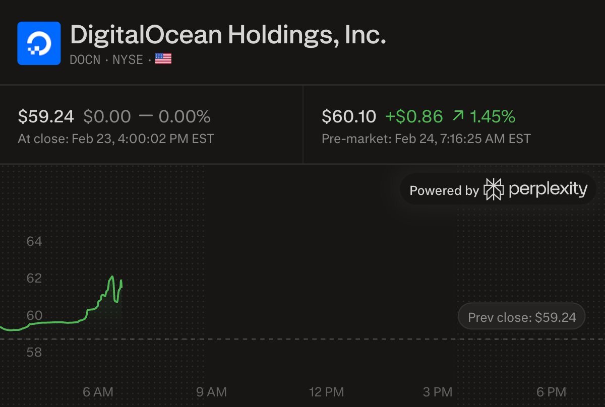Click the 64 price axis label

[34, 241]
